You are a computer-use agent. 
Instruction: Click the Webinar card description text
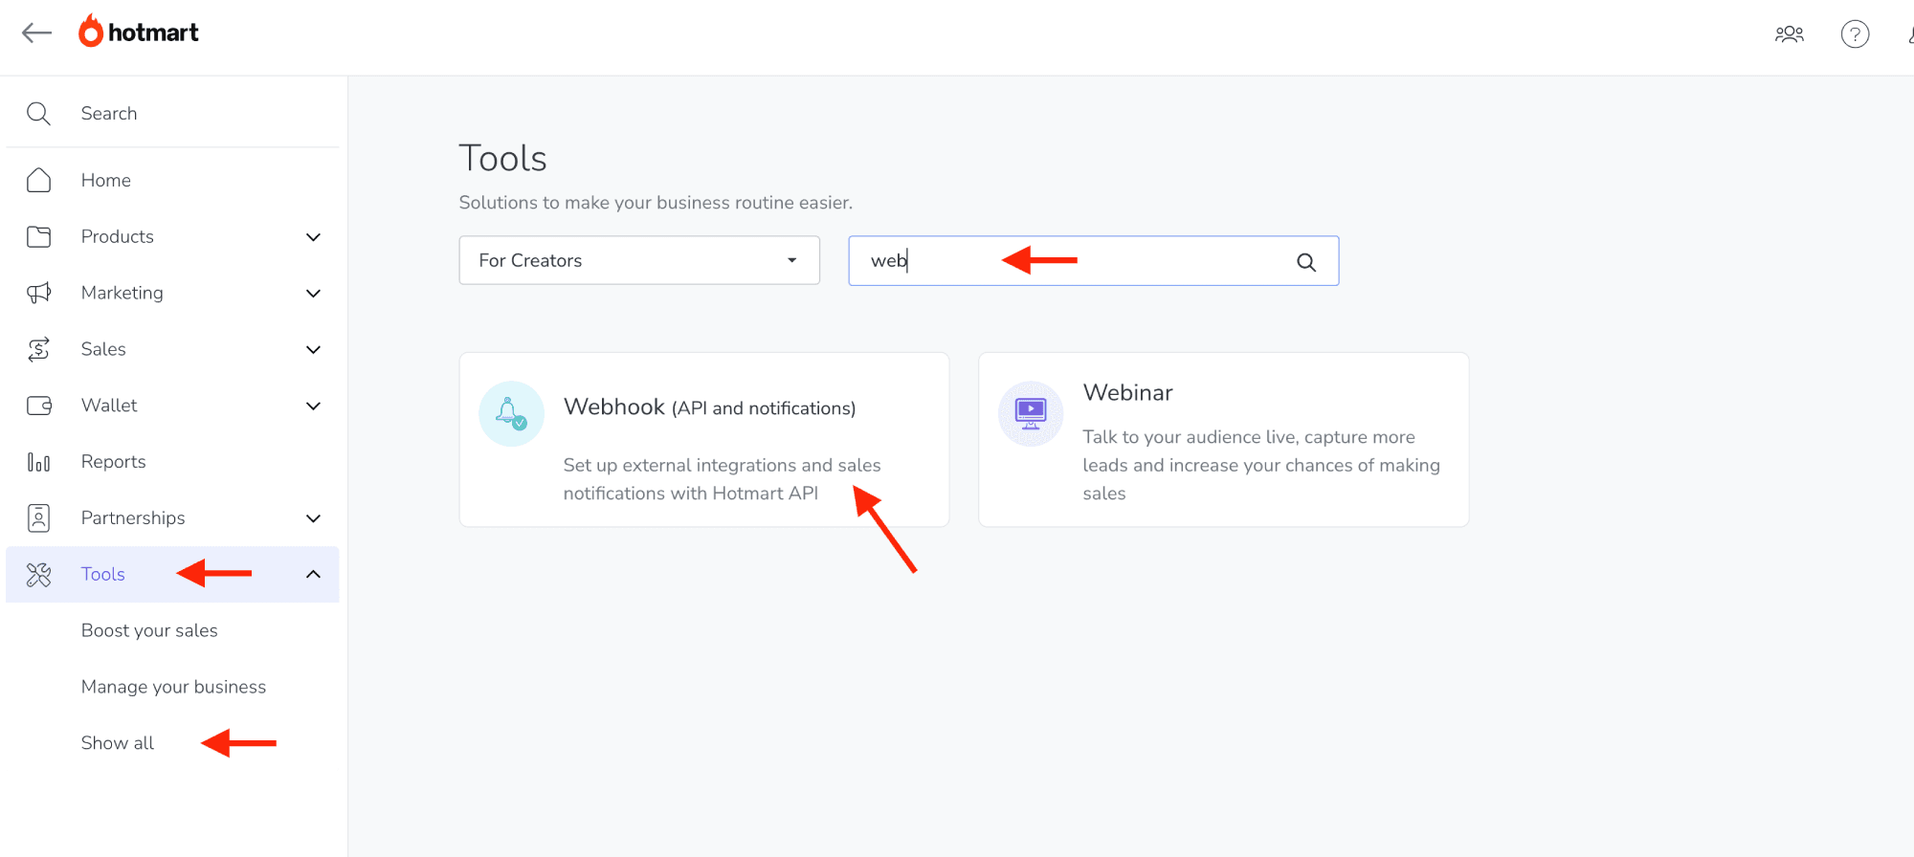[1261, 465]
